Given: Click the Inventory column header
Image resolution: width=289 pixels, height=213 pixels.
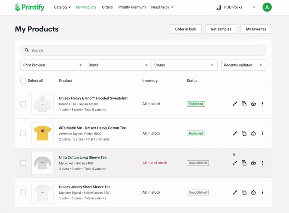Looking at the screenshot, I should point(150,81).
